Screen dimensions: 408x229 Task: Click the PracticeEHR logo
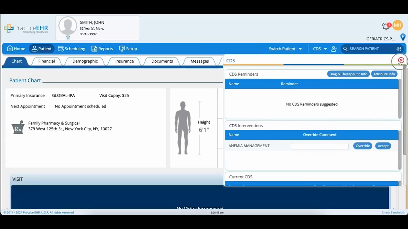coord(26,29)
